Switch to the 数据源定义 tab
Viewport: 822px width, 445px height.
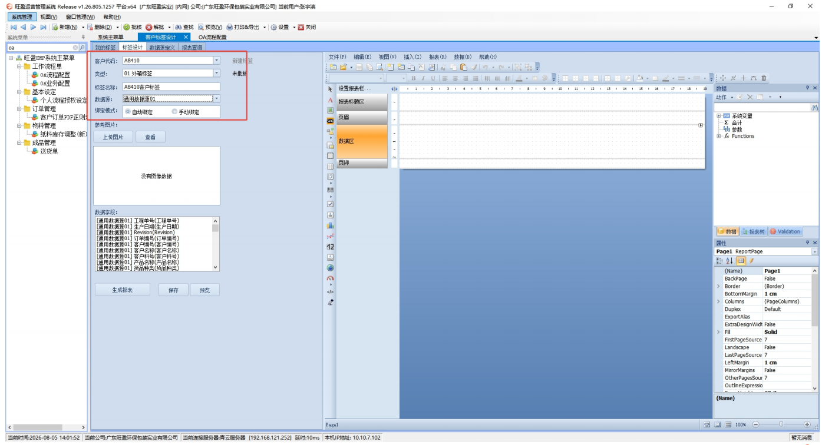(x=162, y=47)
